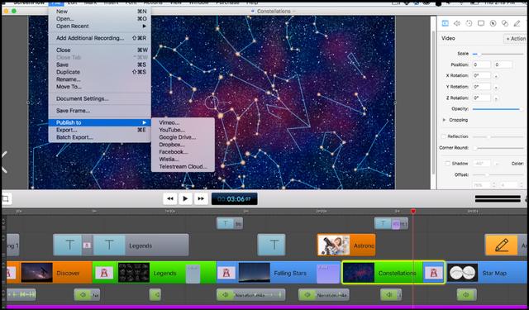Click the first Position input field
The width and height of the screenshot is (529, 310).
click(481, 64)
